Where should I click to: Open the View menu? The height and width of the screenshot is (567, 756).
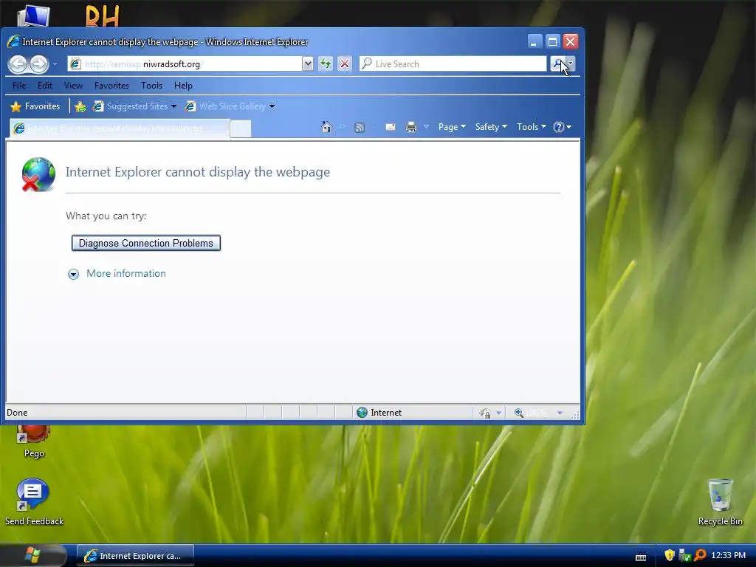[73, 86]
